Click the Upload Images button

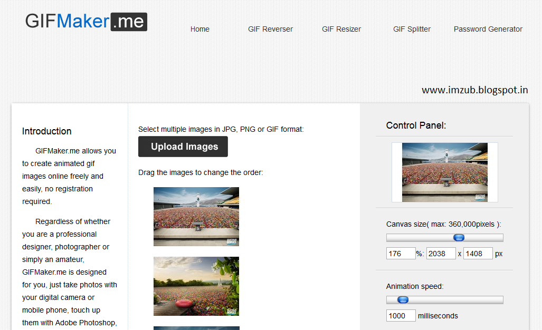pyautogui.click(x=183, y=146)
